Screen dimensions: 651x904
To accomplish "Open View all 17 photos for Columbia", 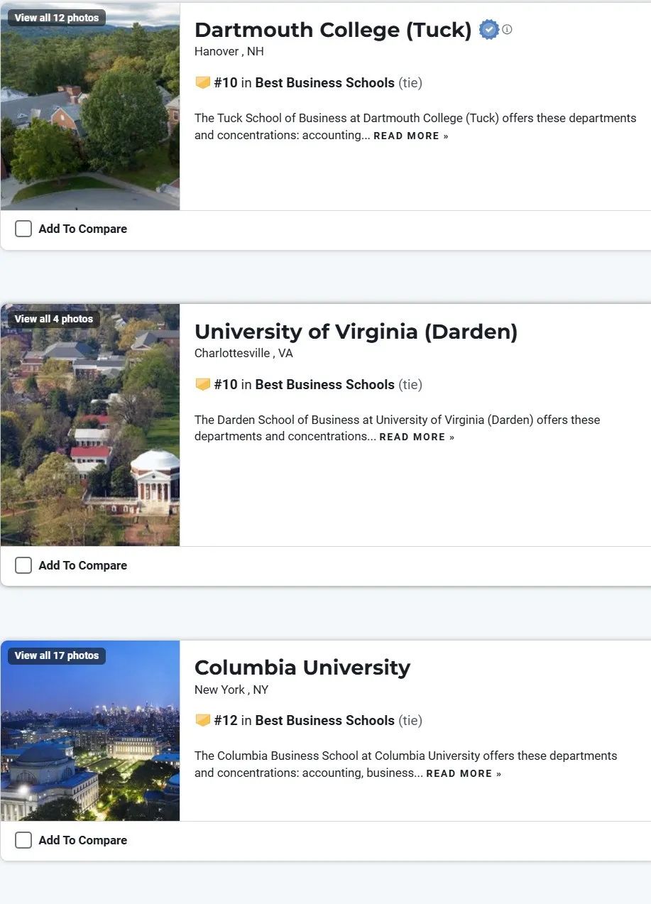I will 57,655.
